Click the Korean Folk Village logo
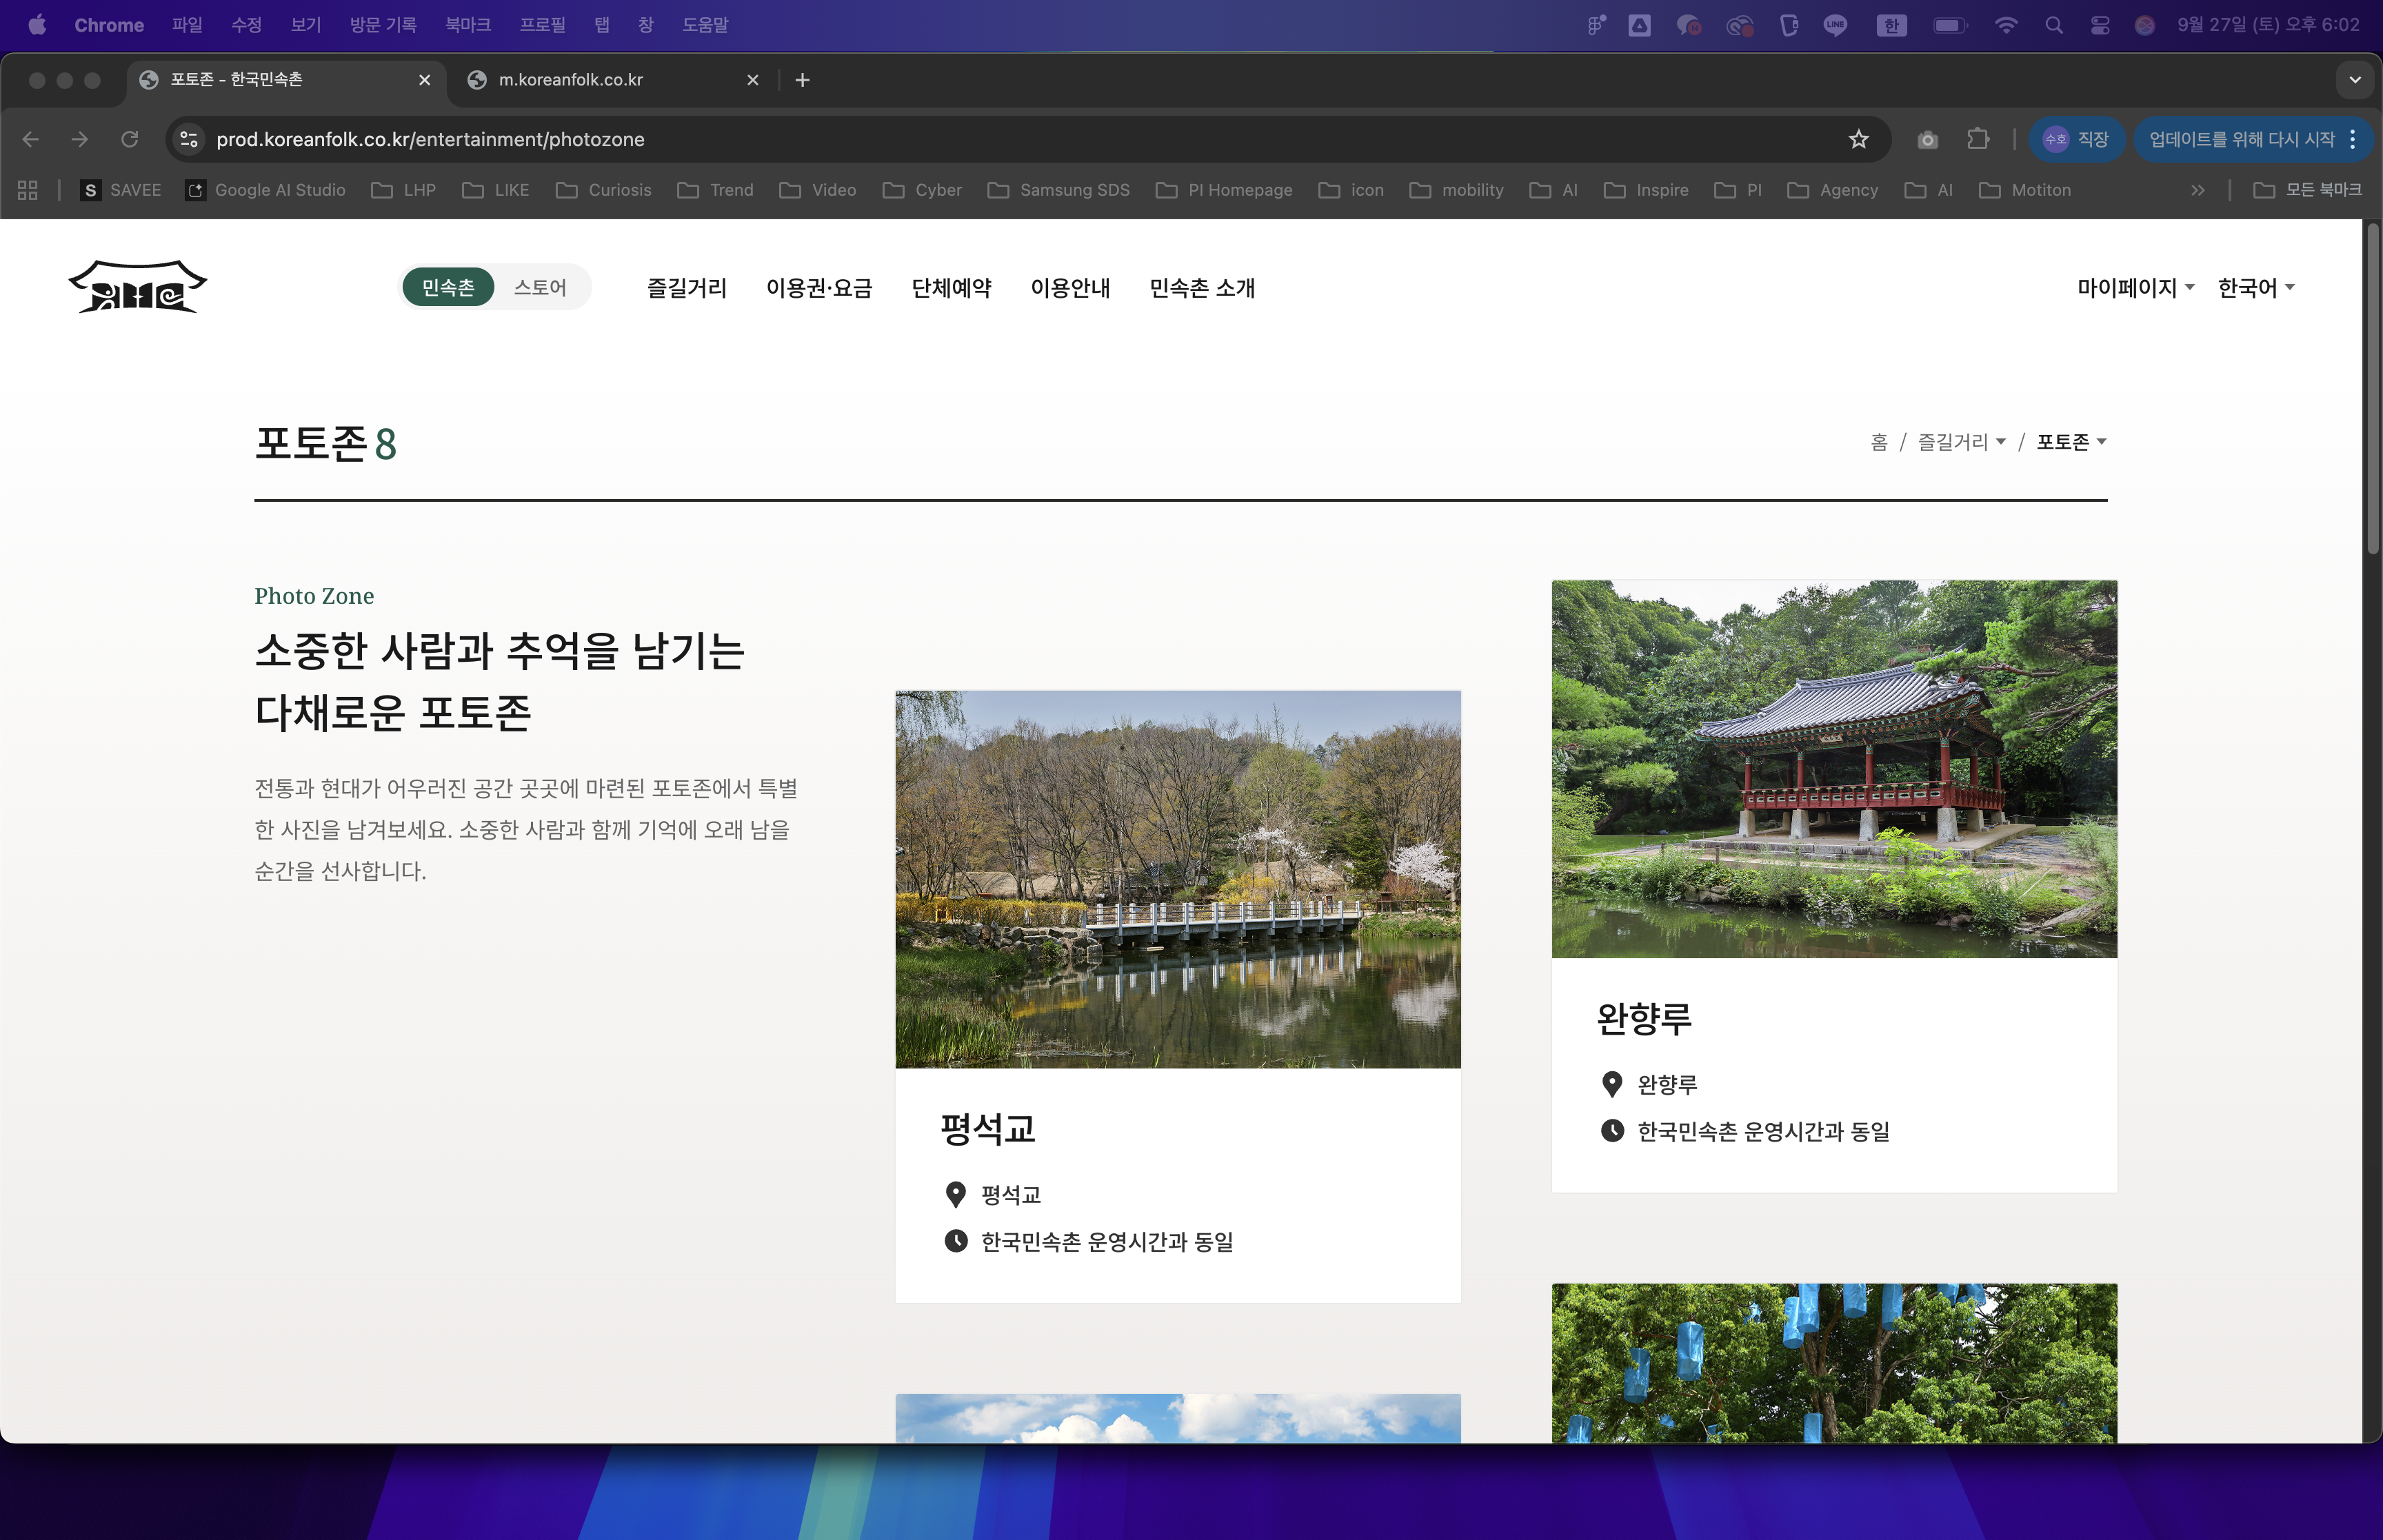The image size is (2383, 1540). [x=138, y=288]
